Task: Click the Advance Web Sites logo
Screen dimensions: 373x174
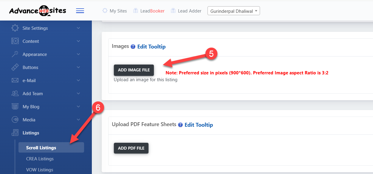Action: click(x=38, y=11)
